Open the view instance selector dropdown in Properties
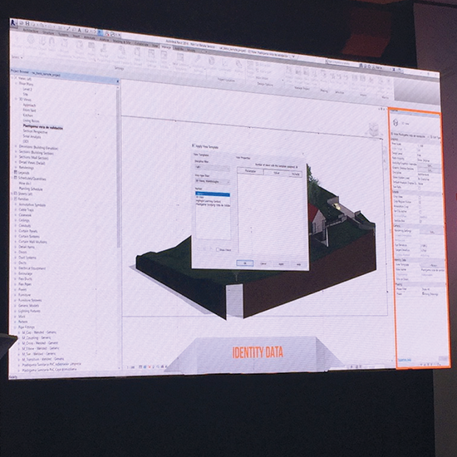This screenshot has width=457, height=457. point(410,135)
